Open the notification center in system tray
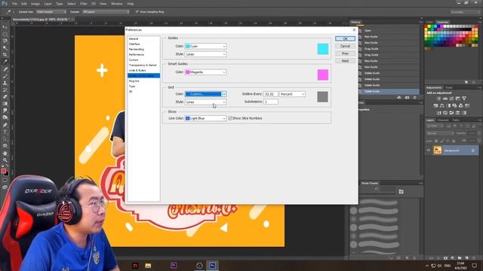The height and width of the screenshot is (271, 483). click(x=475, y=266)
